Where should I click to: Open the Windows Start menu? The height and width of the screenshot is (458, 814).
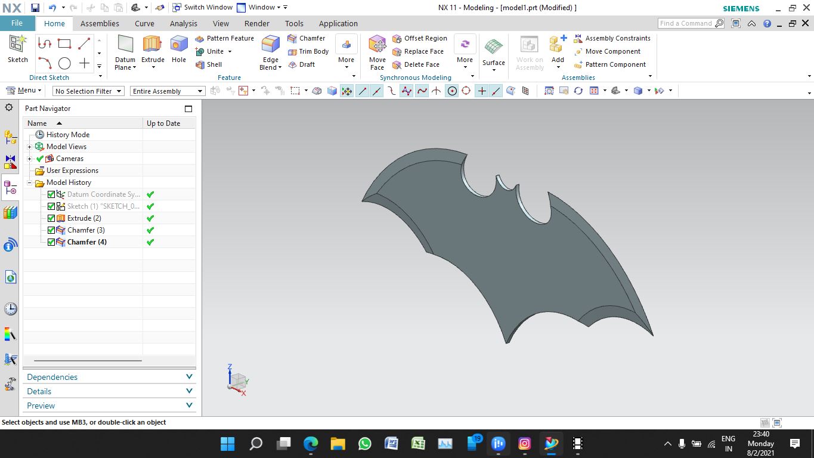click(x=228, y=444)
